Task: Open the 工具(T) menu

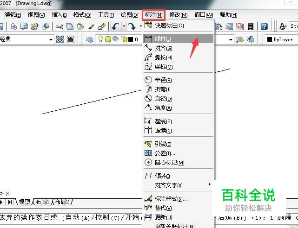Action: [106, 15]
